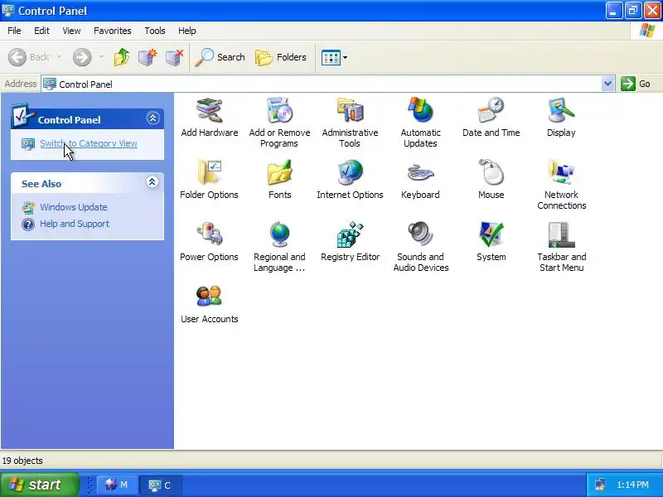Viewport: 663px width, 497px height.
Task: Open Date and Time settings
Action: [x=491, y=118]
